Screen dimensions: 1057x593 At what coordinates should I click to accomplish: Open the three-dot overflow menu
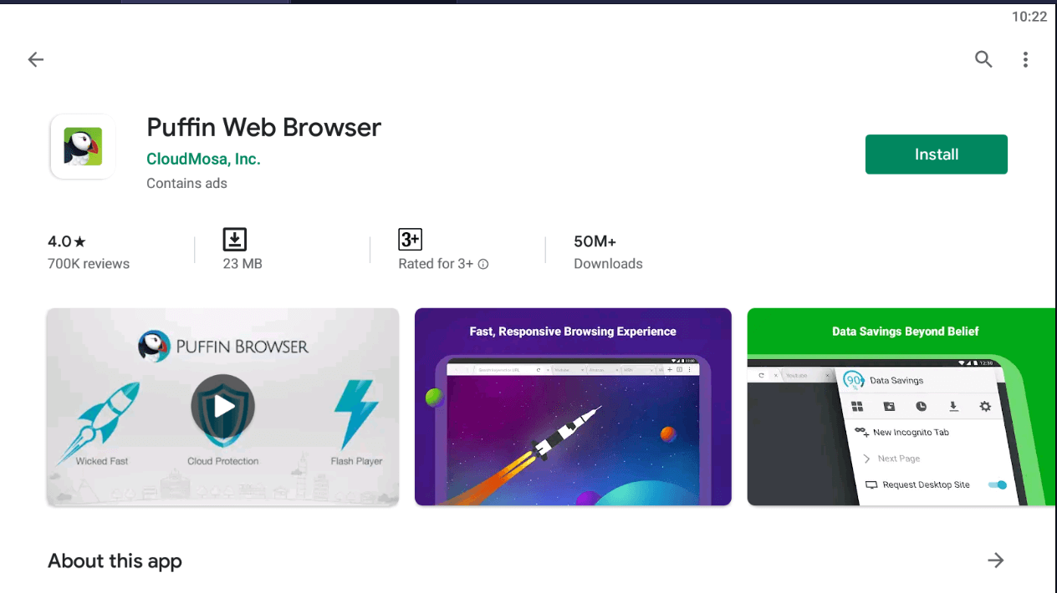[1025, 59]
